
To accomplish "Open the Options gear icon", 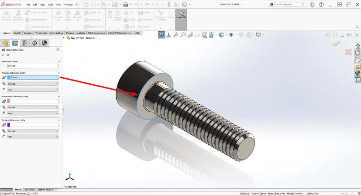I will click(x=184, y=4).
